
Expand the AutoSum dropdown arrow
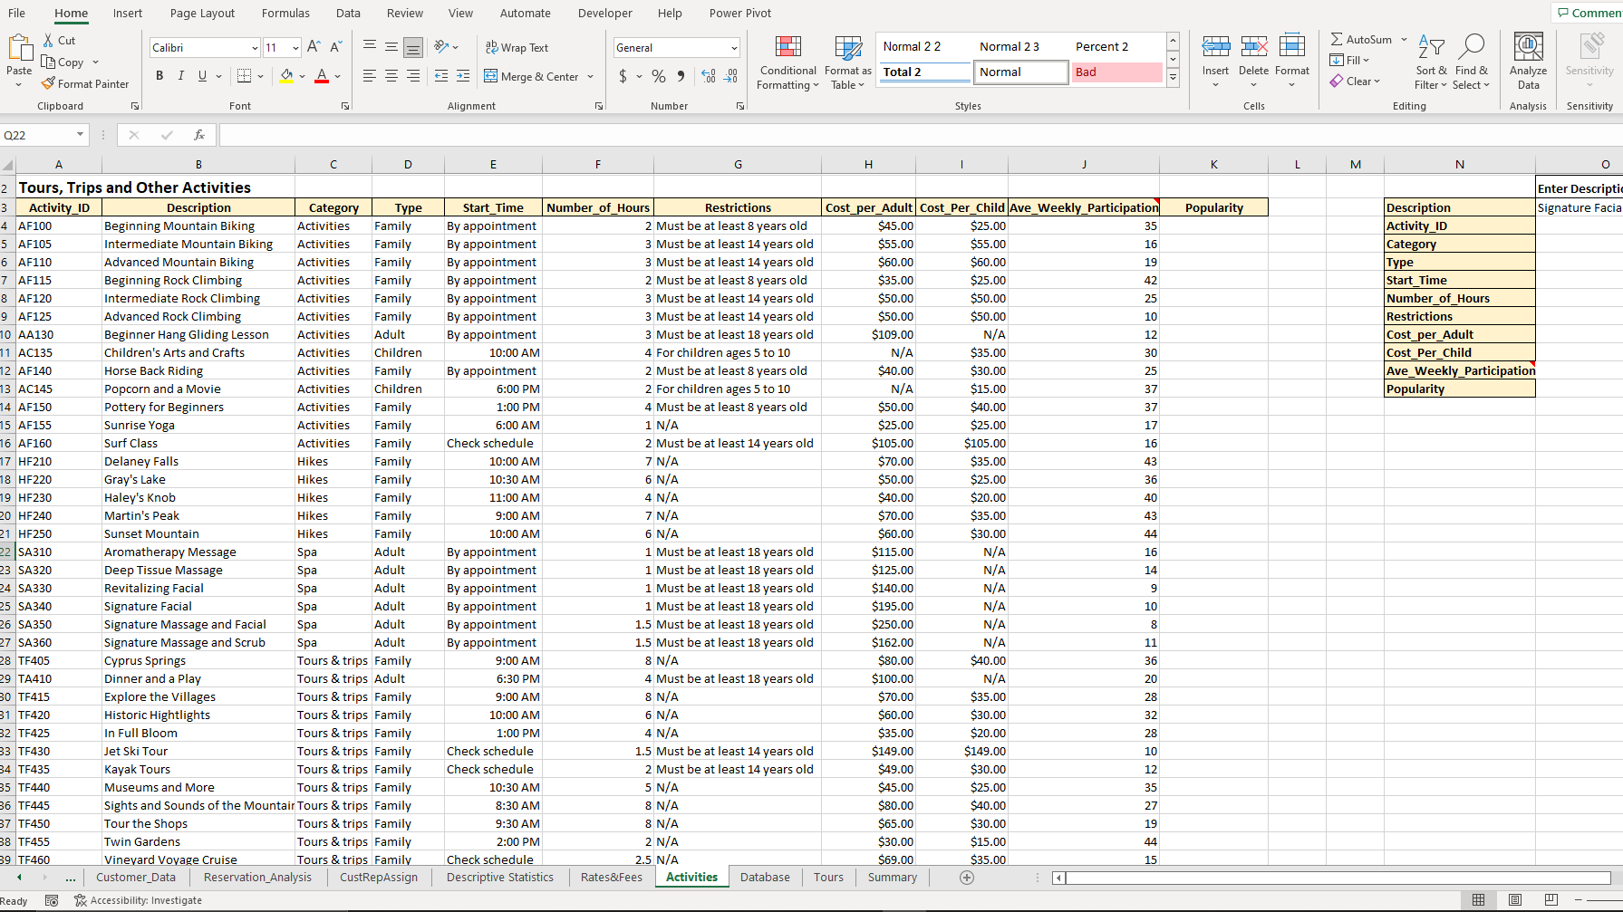pyautogui.click(x=1404, y=40)
